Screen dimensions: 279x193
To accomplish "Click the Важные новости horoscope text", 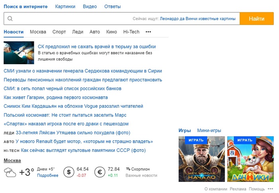I will pos(141,175).
